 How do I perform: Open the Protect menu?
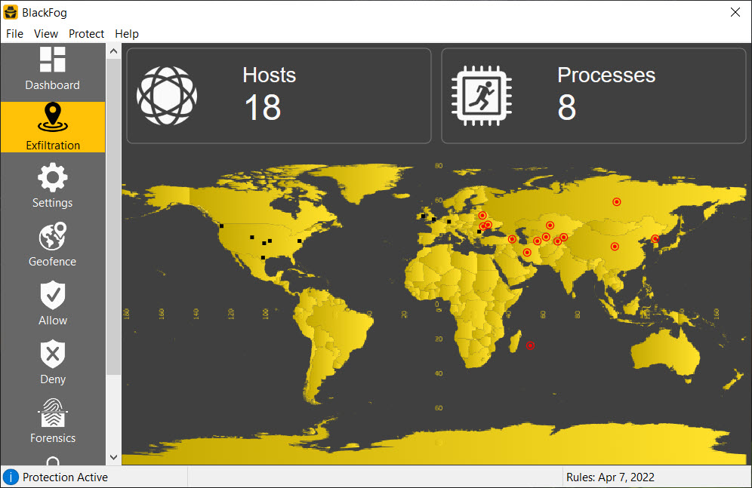[86, 34]
